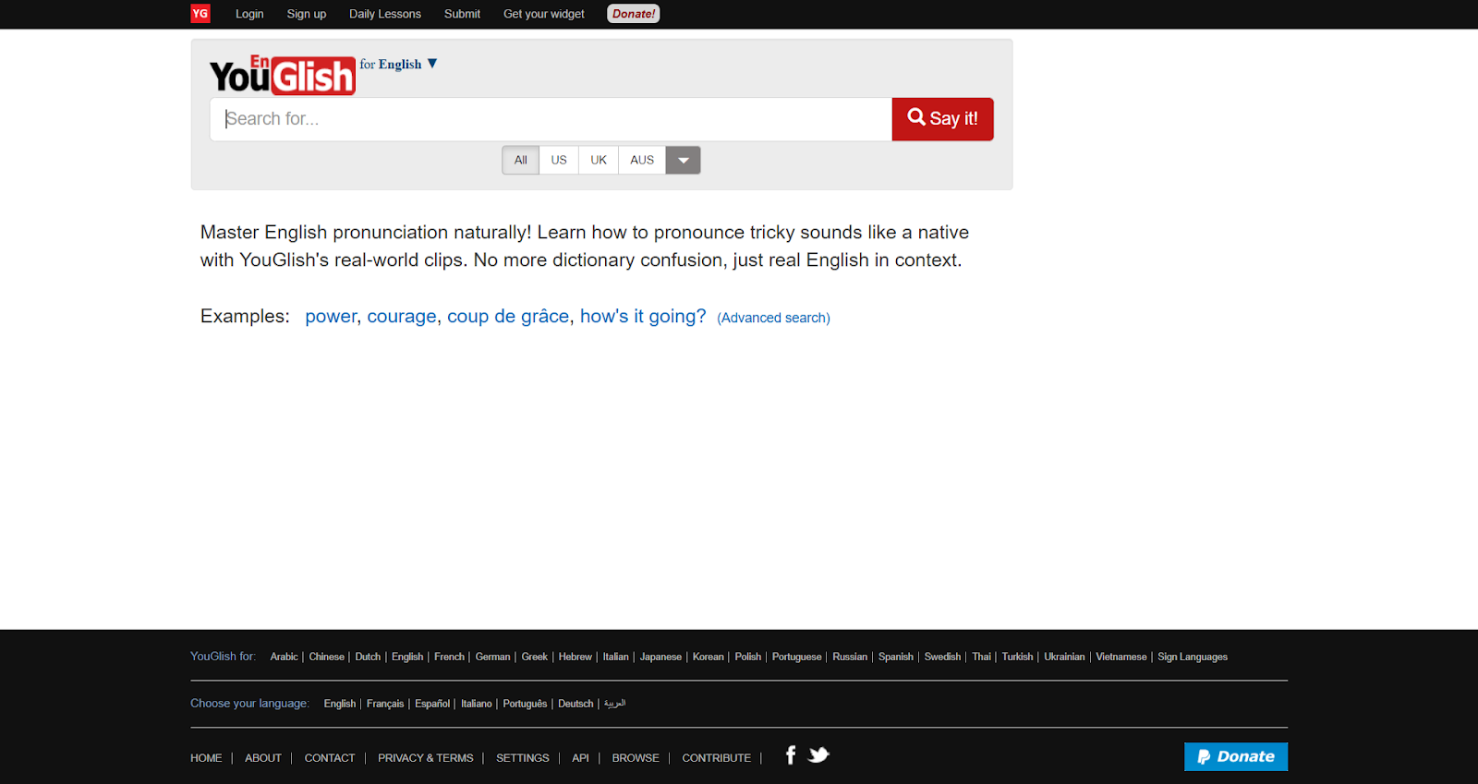The height and width of the screenshot is (784, 1478).
Task: Open Get your widget menu item
Action: (x=544, y=14)
